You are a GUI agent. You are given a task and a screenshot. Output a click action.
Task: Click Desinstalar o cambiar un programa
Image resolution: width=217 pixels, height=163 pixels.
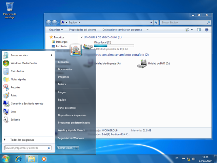(x=122, y=30)
